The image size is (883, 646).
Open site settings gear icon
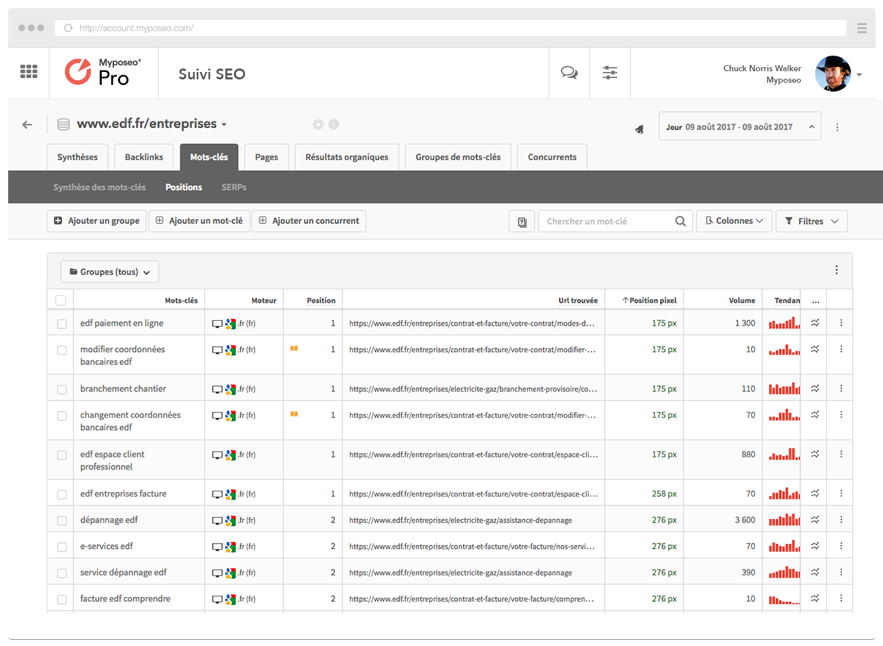tap(318, 124)
